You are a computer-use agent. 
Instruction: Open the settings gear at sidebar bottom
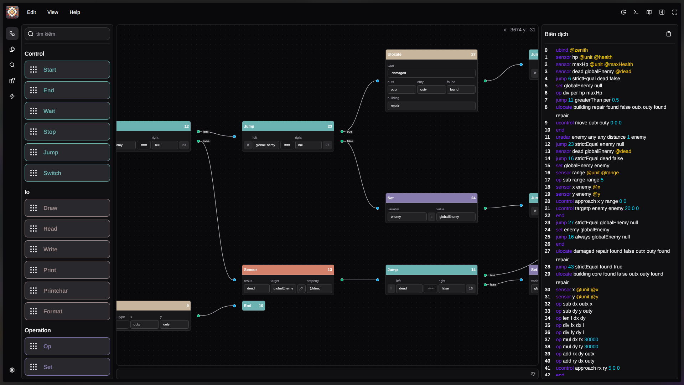point(12,370)
